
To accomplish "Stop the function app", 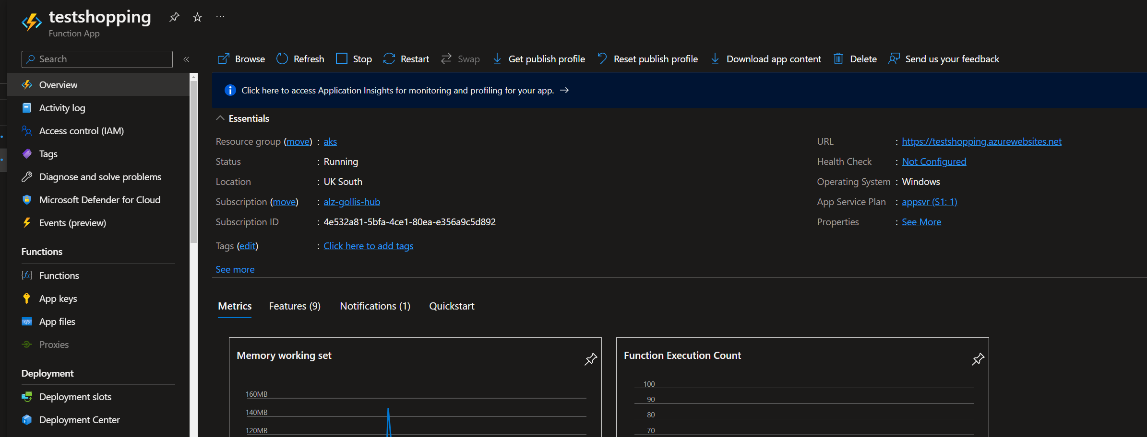I will click(x=354, y=59).
